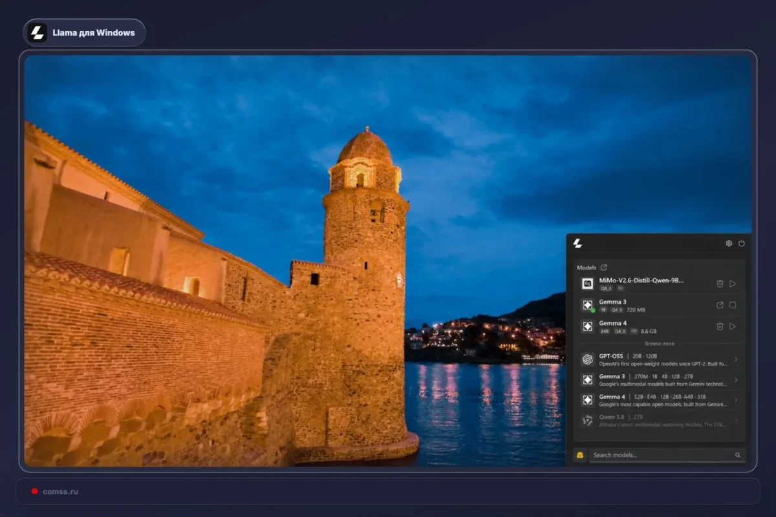Click the Gemma 4 catalog entry icon
This screenshot has width=776, height=517.
587,399
